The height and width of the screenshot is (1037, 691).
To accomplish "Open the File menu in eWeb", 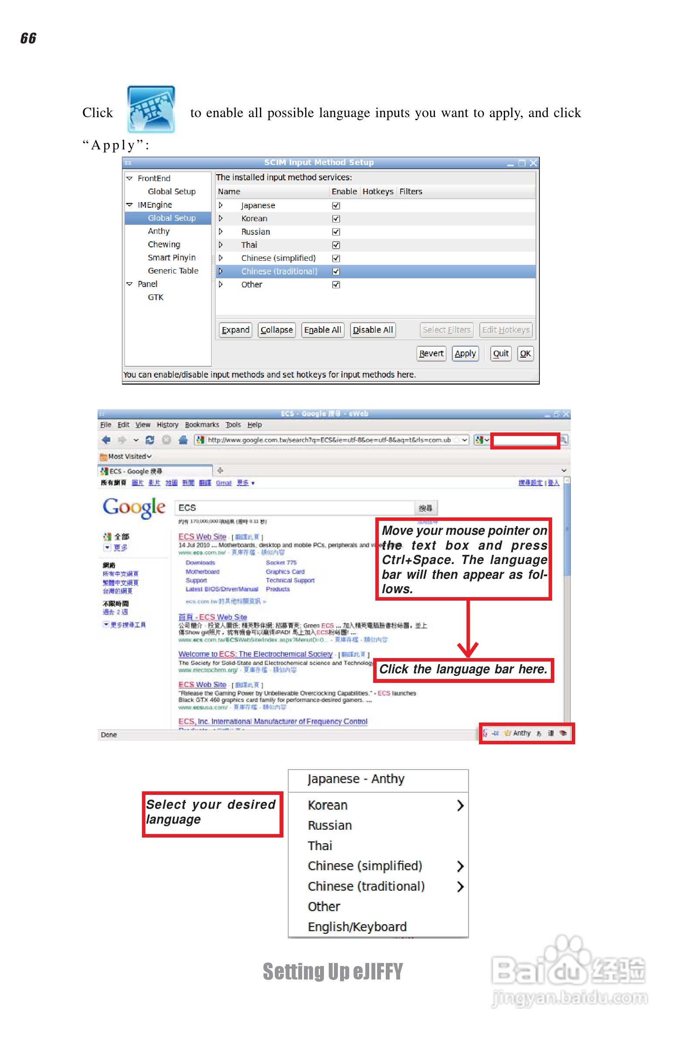I will 106,425.
